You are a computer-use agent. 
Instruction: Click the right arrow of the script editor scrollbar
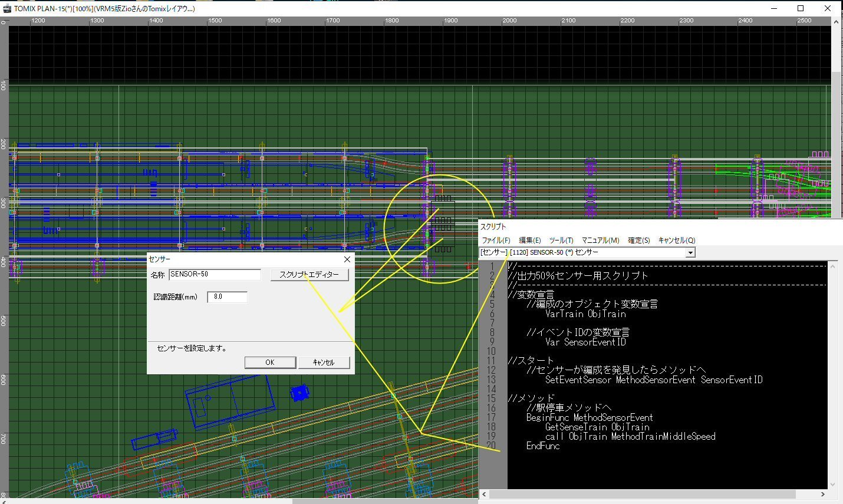tap(823, 494)
